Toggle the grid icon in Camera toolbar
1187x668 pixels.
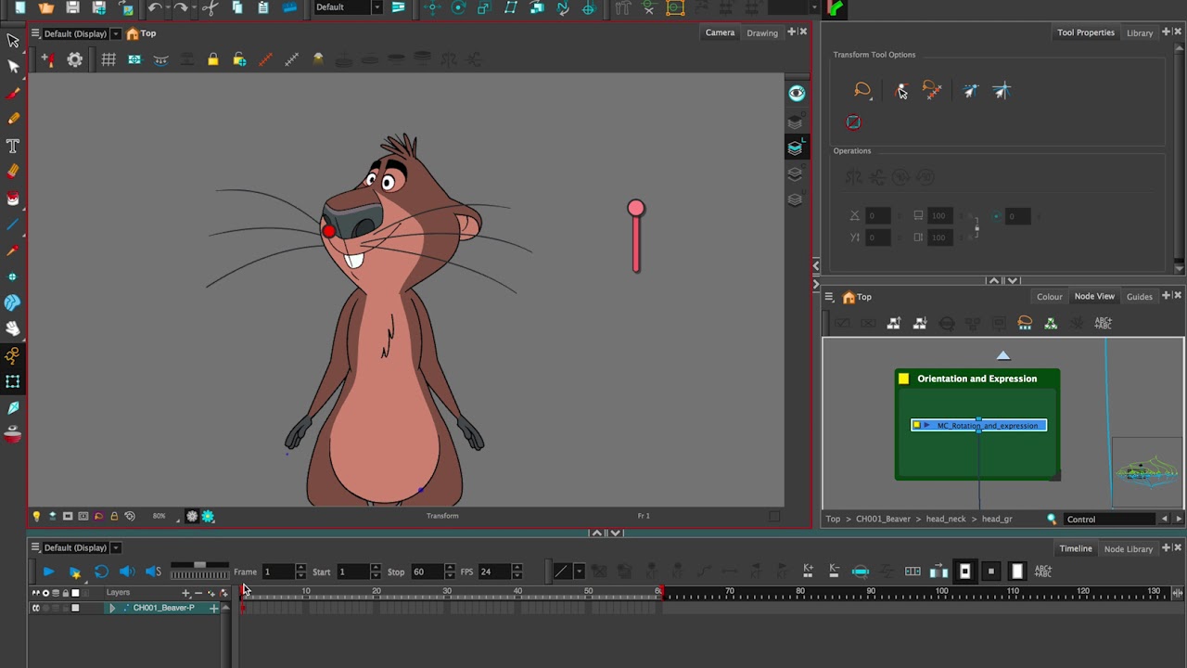coord(108,60)
